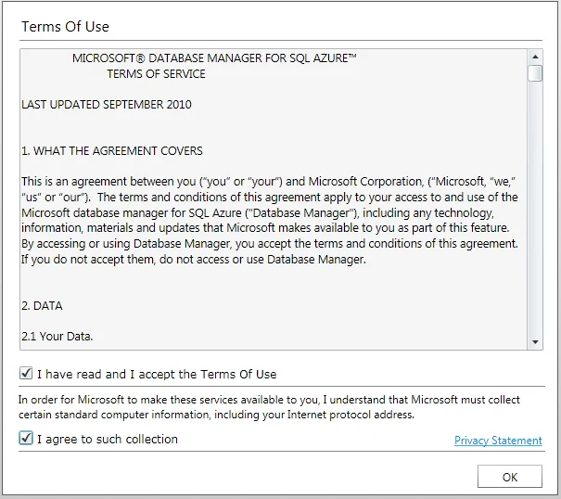
Task: Click the '2. DATA' section heading
Action: tap(43, 305)
